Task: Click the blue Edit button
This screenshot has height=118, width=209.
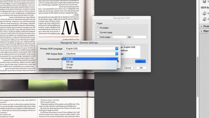Action: pos(140,61)
